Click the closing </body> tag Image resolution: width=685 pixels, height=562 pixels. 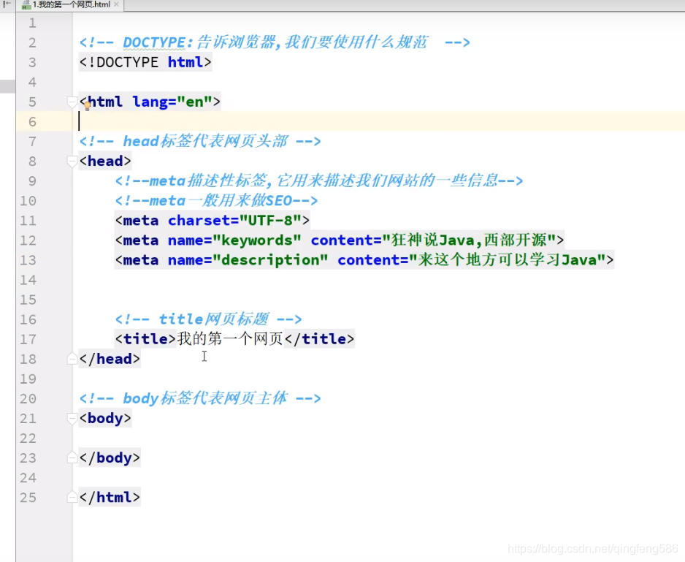click(x=110, y=458)
